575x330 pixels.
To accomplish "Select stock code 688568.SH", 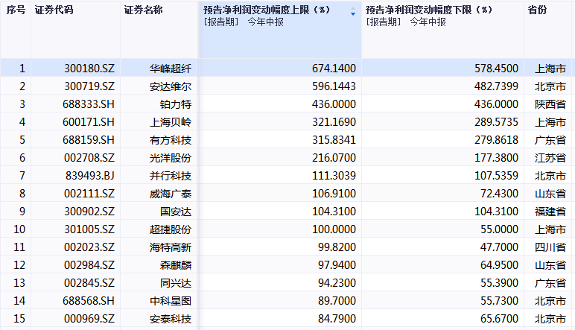I will [89, 301].
